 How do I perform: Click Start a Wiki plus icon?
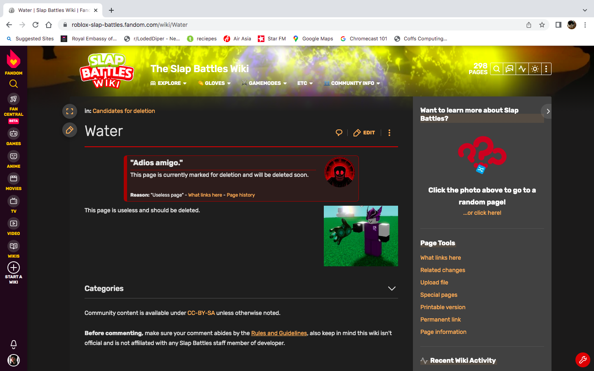[x=14, y=268]
